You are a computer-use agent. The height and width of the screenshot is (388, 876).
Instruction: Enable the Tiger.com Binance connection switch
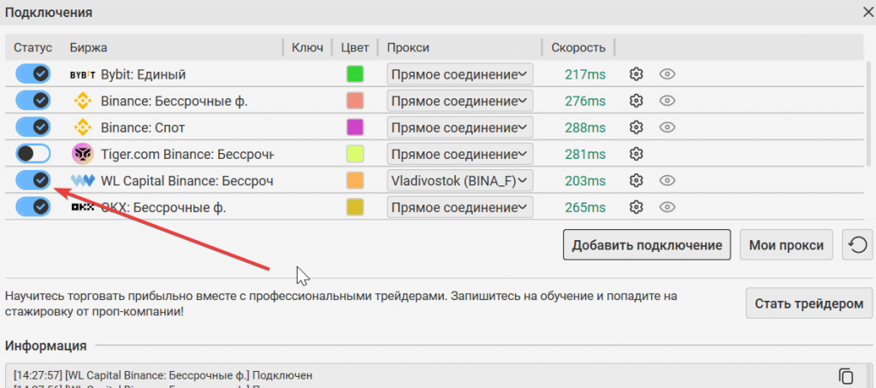(33, 154)
